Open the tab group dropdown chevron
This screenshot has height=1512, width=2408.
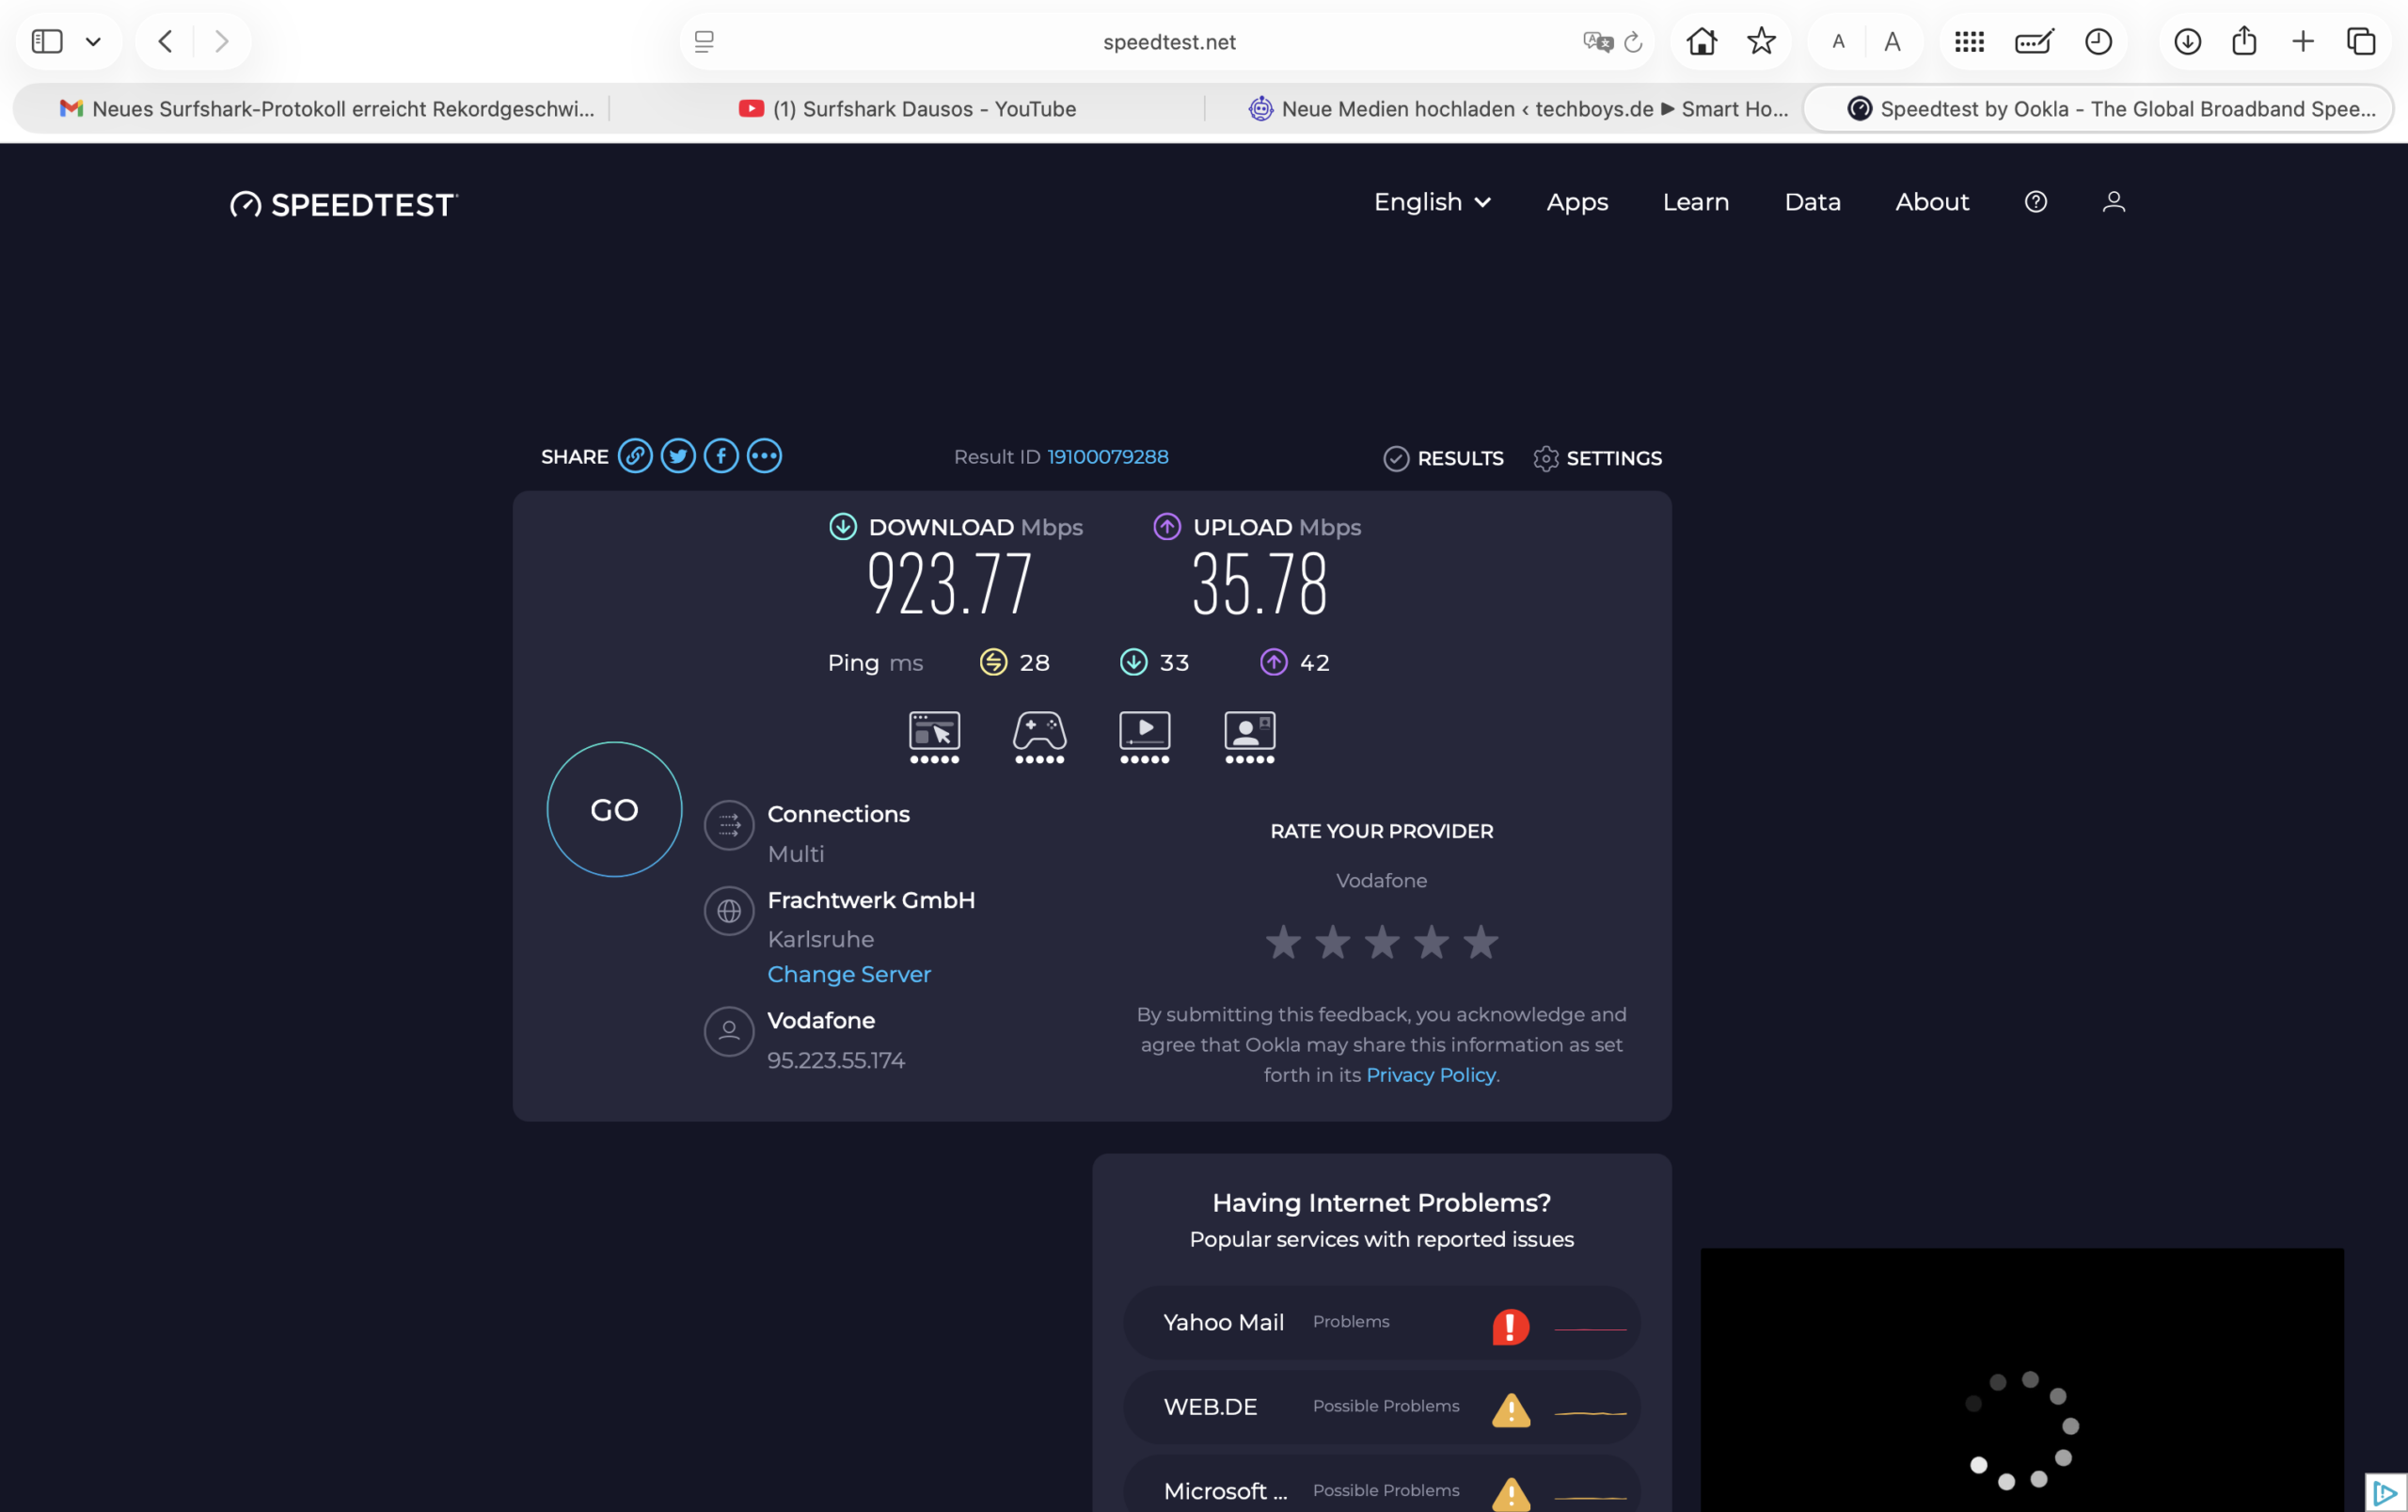tap(93, 42)
